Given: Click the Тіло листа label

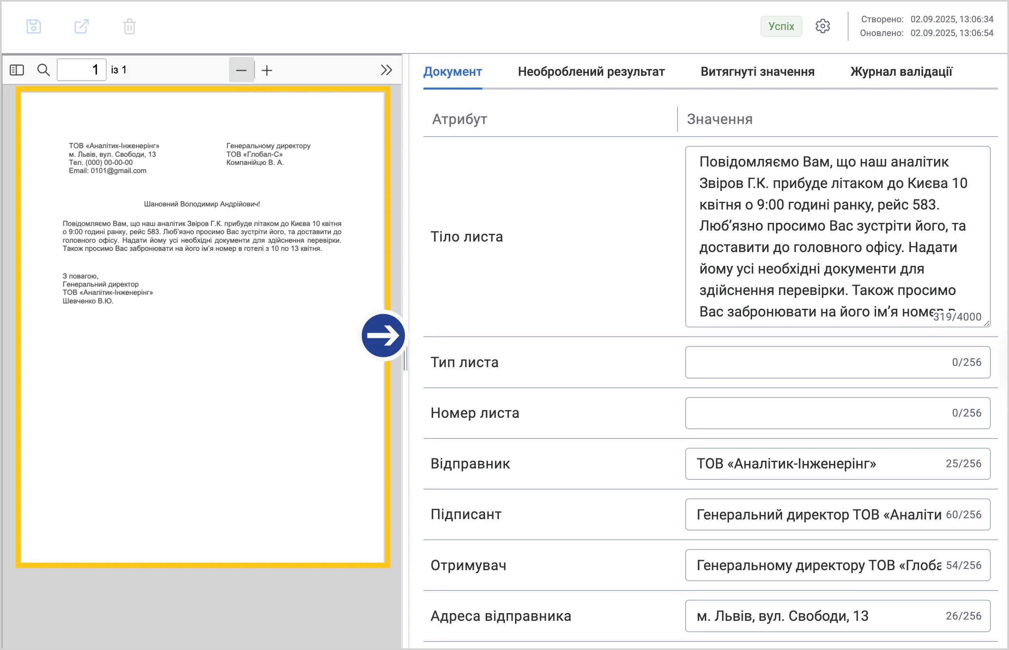Looking at the screenshot, I should (467, 237).
